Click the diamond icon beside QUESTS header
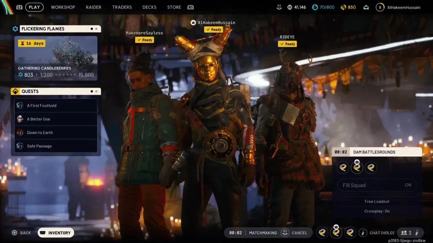 [x=15, y=91]
